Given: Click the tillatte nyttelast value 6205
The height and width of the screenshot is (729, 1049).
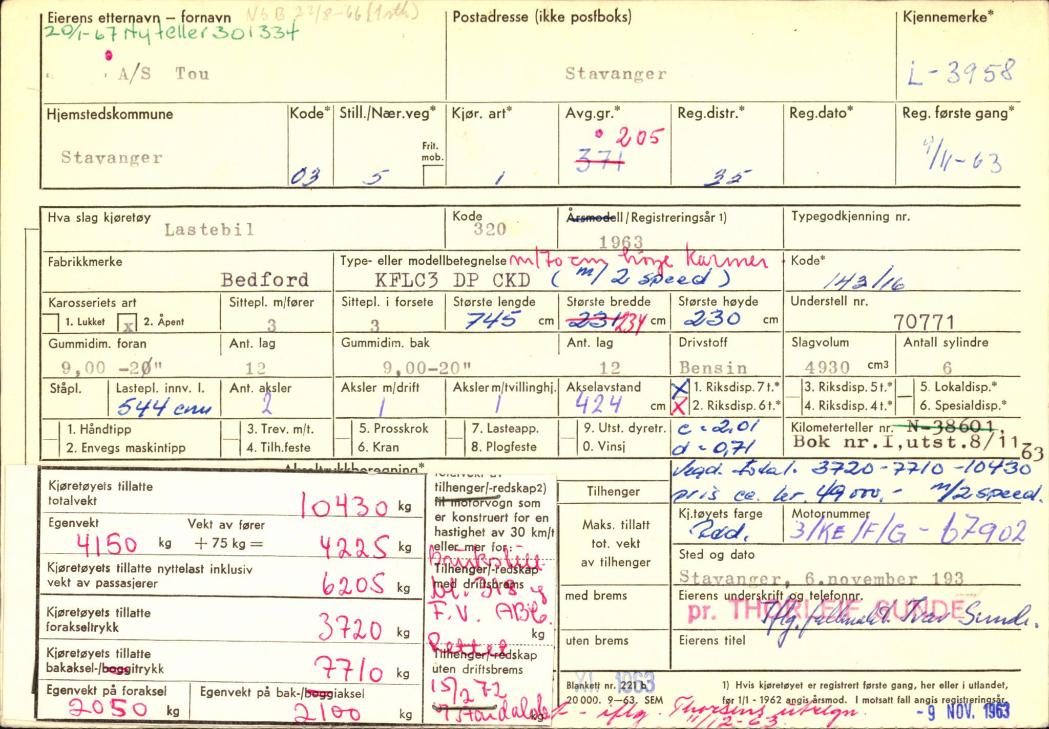Looking at the screenshot, I should point(355,585).
